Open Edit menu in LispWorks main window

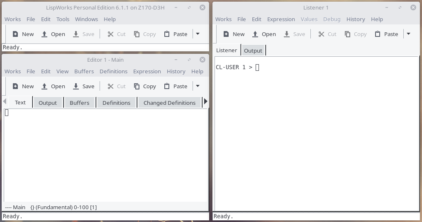[46, 19]
